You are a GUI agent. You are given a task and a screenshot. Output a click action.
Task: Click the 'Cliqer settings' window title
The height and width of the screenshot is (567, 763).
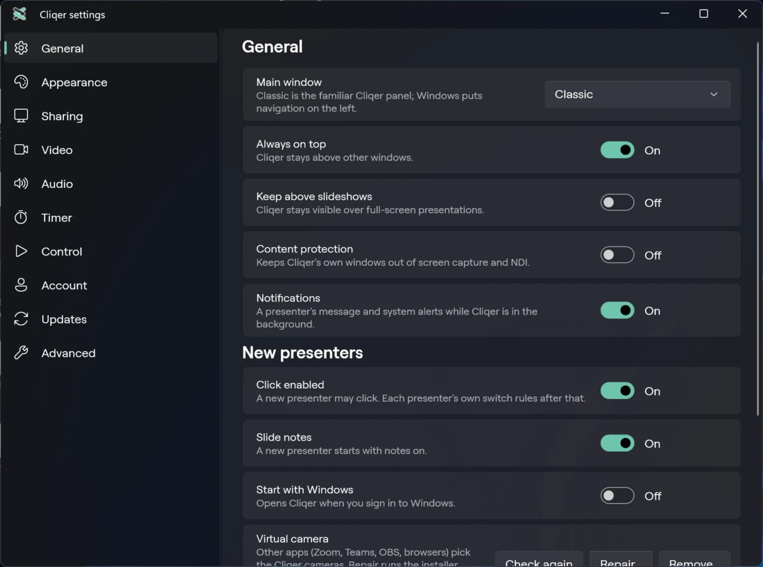(72, 15)
